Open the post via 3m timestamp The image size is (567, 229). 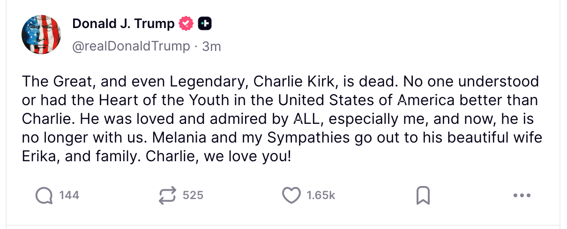[211, 46]
